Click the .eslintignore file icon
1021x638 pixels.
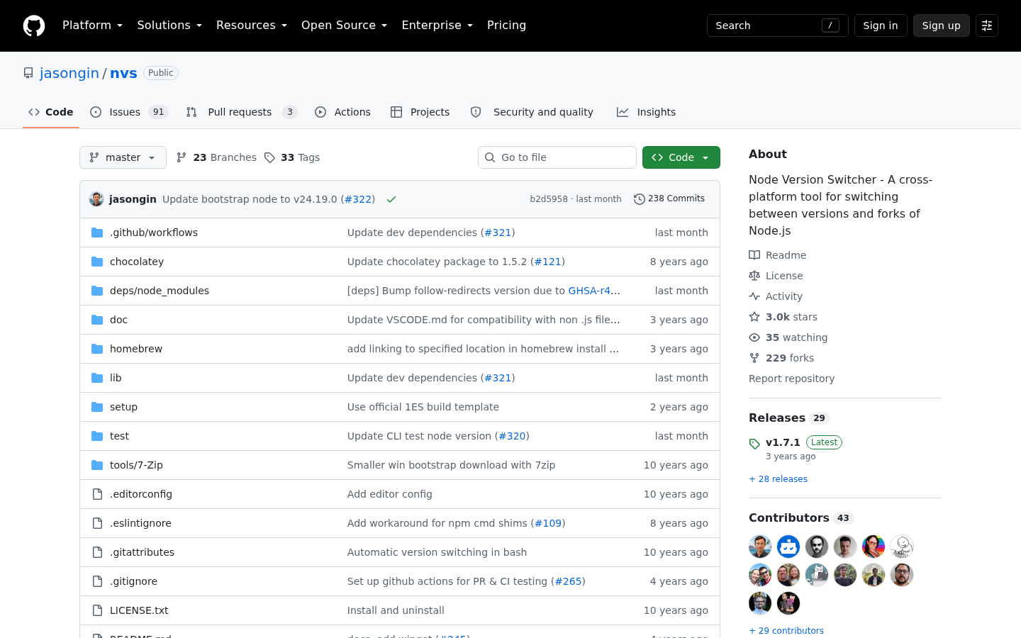[97, 523]
